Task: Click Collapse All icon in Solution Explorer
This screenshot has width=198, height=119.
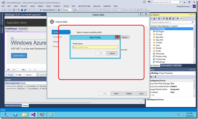Action: [x=170, y=19]
